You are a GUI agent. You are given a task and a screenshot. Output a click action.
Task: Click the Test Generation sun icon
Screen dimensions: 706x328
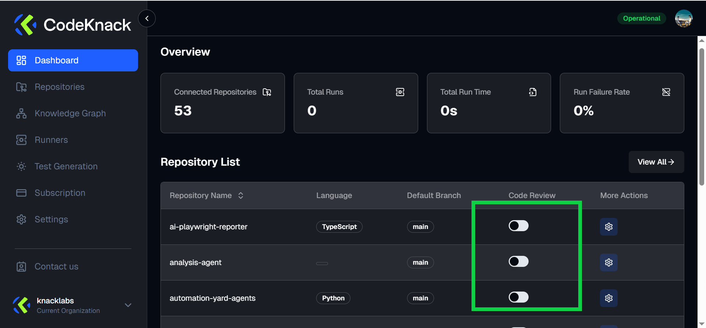pos(21,166)
